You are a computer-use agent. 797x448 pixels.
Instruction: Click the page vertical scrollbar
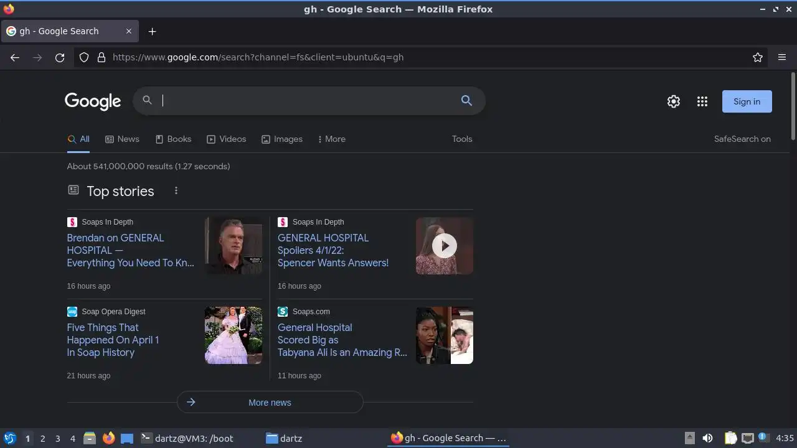[793, 106]
